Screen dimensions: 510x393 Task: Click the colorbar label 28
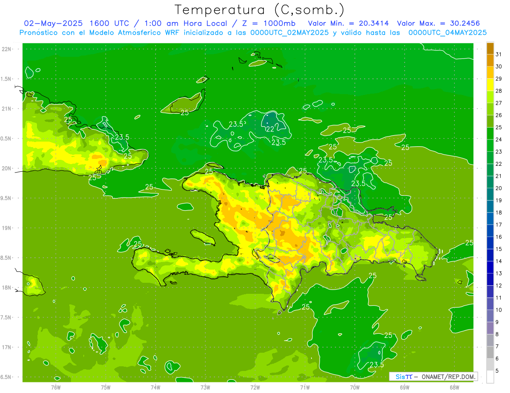pos(499,91)
